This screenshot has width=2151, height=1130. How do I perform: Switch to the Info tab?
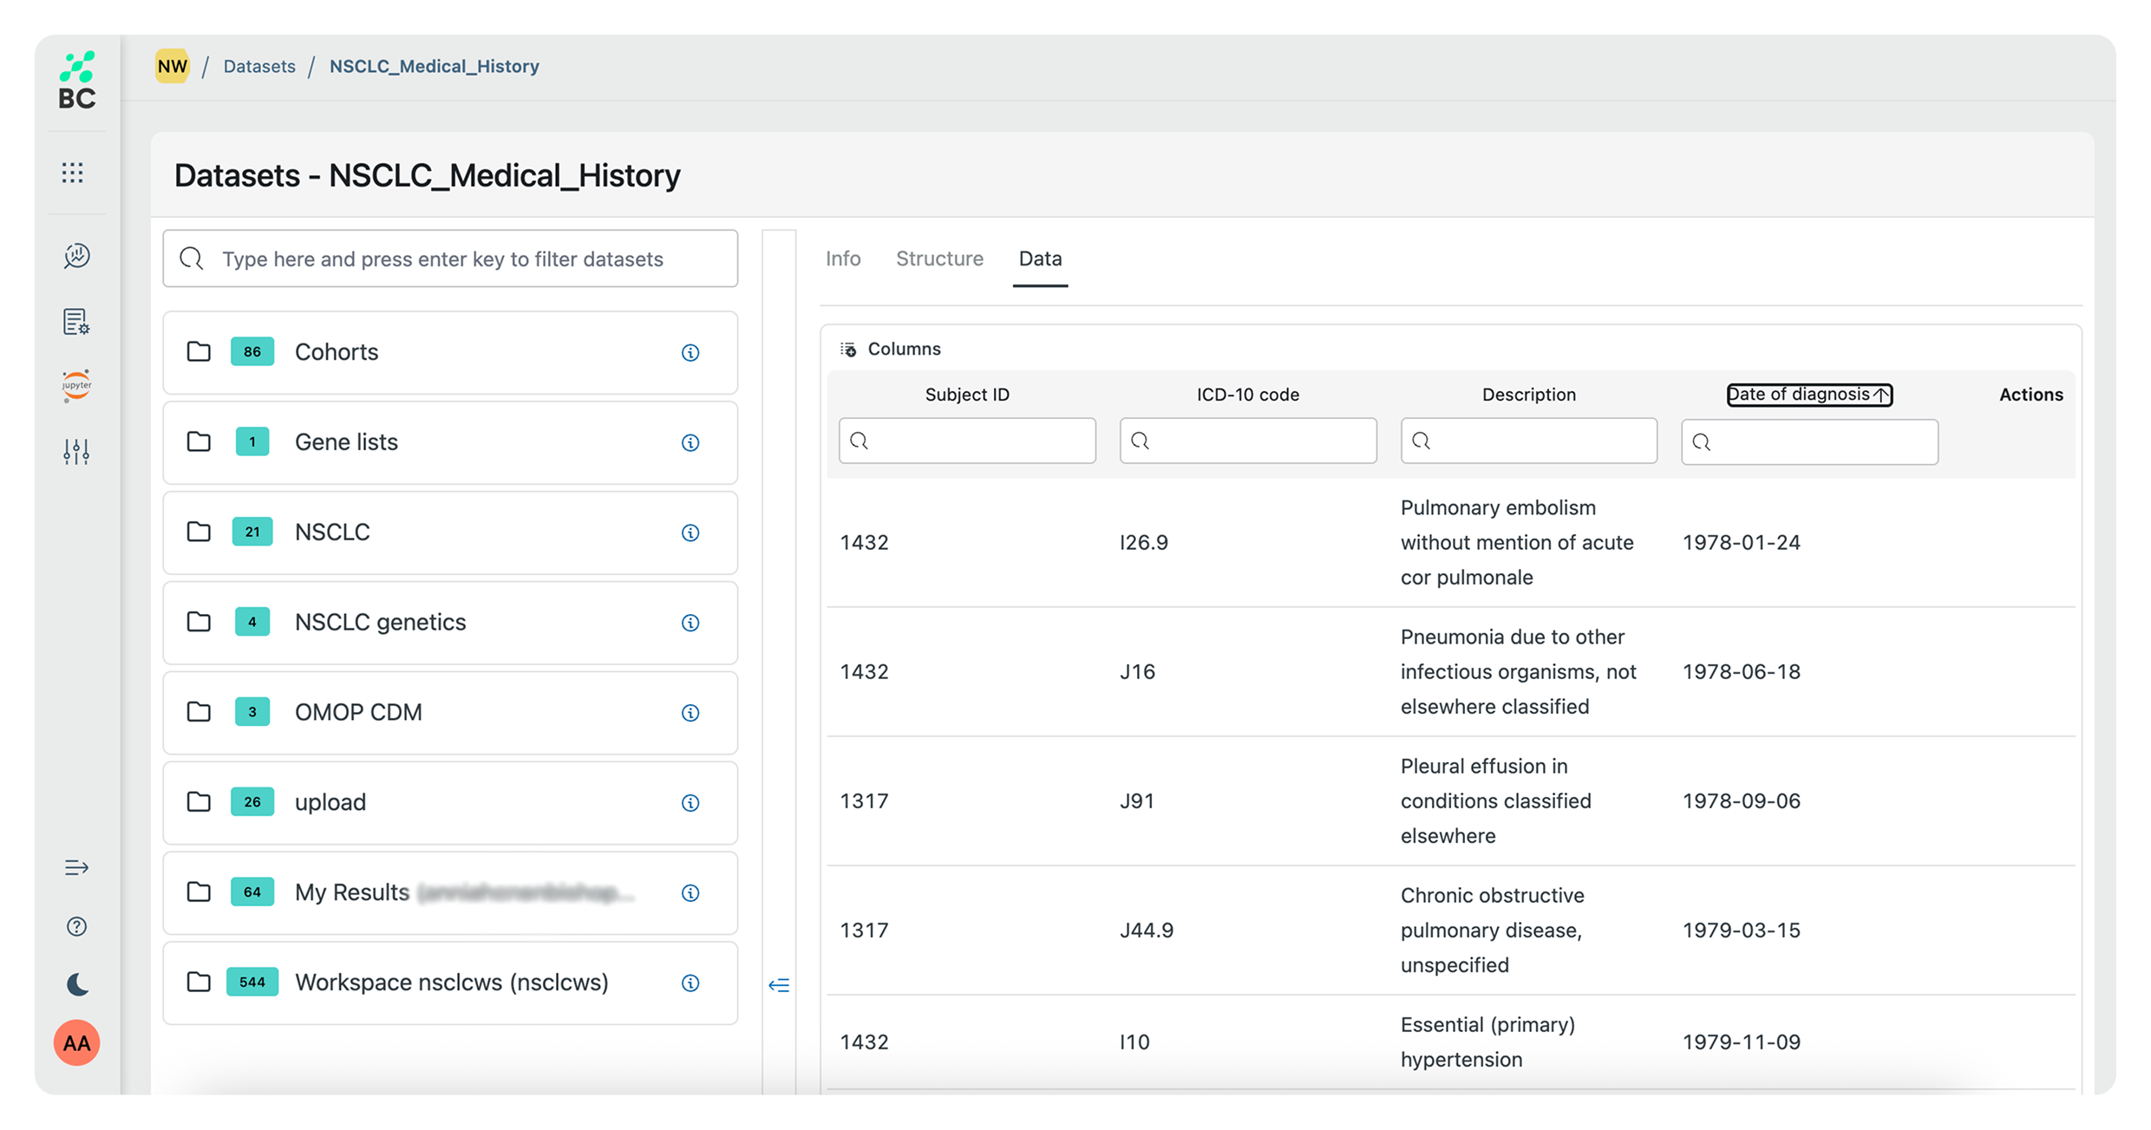(x=842, y=258)
